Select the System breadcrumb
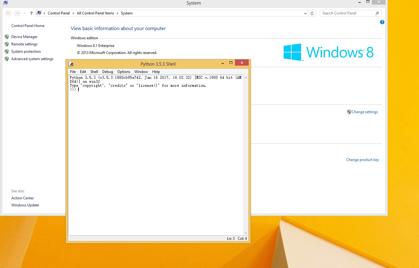This screenshot has height=268, width=419. point(127,13)
